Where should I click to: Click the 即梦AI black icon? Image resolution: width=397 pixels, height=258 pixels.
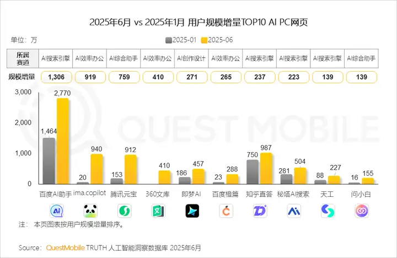coord(192,211)
